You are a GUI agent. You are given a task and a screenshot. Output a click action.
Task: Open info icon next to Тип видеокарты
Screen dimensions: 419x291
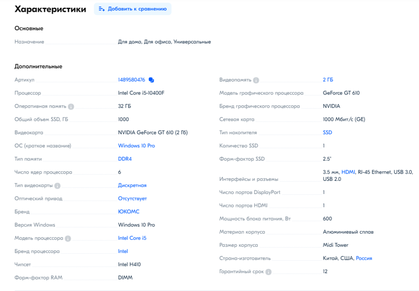pos(57,185)
